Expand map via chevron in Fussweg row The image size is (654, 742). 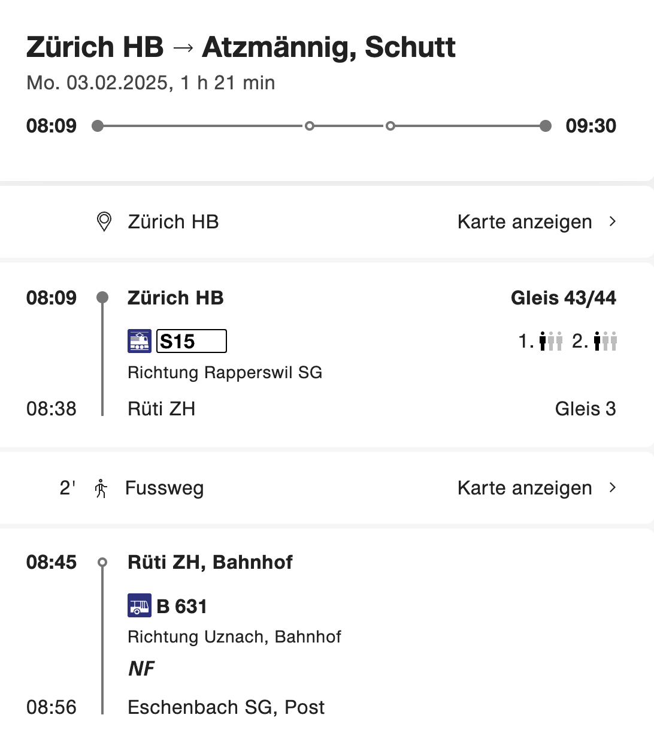[612, 488]
